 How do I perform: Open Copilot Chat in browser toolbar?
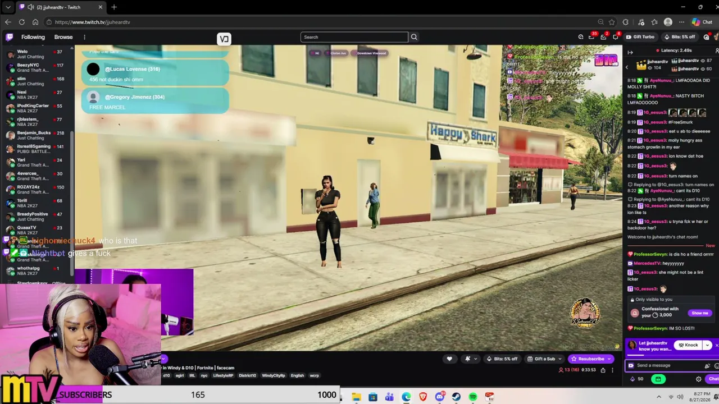[702, 22]
